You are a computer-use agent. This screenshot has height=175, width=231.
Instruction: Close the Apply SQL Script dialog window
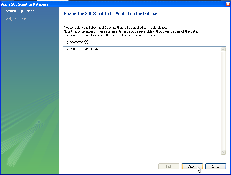tap(228, 4)
